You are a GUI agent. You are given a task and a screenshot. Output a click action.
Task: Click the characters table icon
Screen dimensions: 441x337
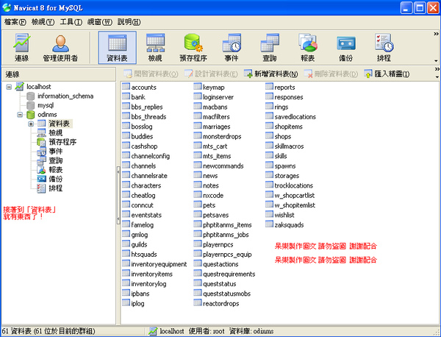click(x=126, y=185)
